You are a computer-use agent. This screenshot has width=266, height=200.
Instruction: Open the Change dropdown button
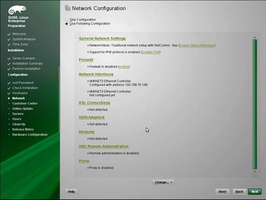tap(163, 182)
